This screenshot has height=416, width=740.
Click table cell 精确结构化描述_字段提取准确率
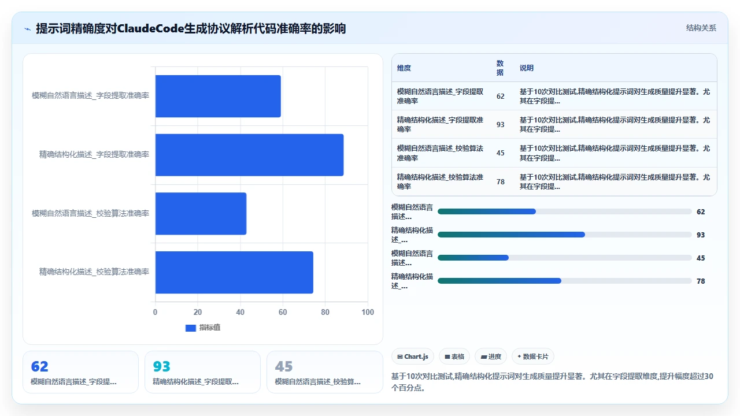(441, 124)
